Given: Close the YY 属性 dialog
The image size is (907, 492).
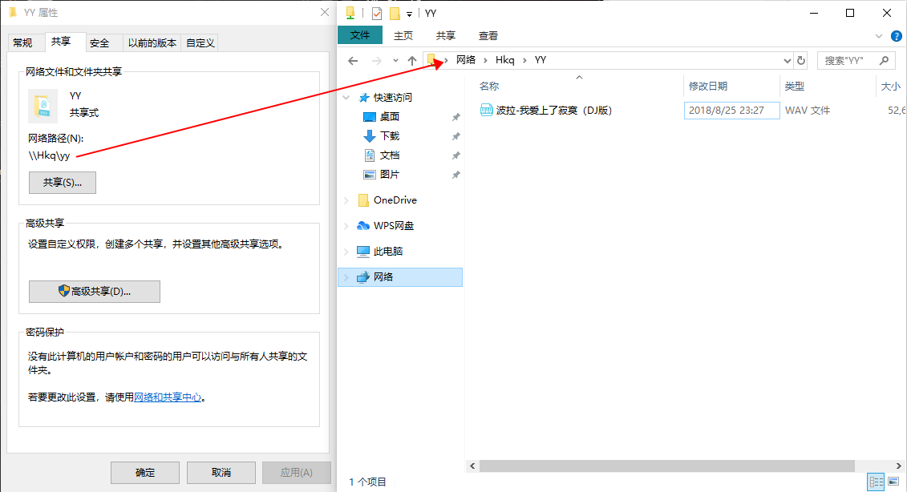Looking at the screenshot, I should (x=325, y=12).
